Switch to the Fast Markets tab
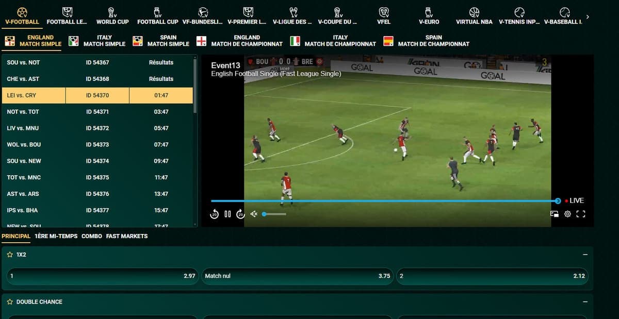The width and height of the screenshot is (619, 319). (127, 236)
